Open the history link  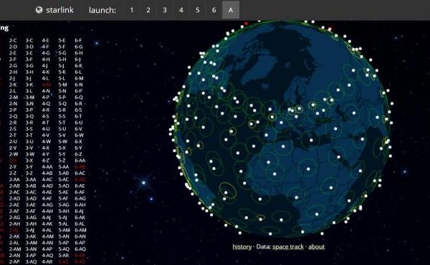point(242,246)
